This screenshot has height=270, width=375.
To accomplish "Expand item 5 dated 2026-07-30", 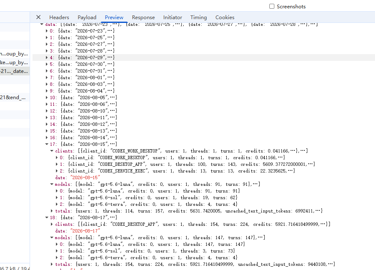I will (x=47, y=64).
